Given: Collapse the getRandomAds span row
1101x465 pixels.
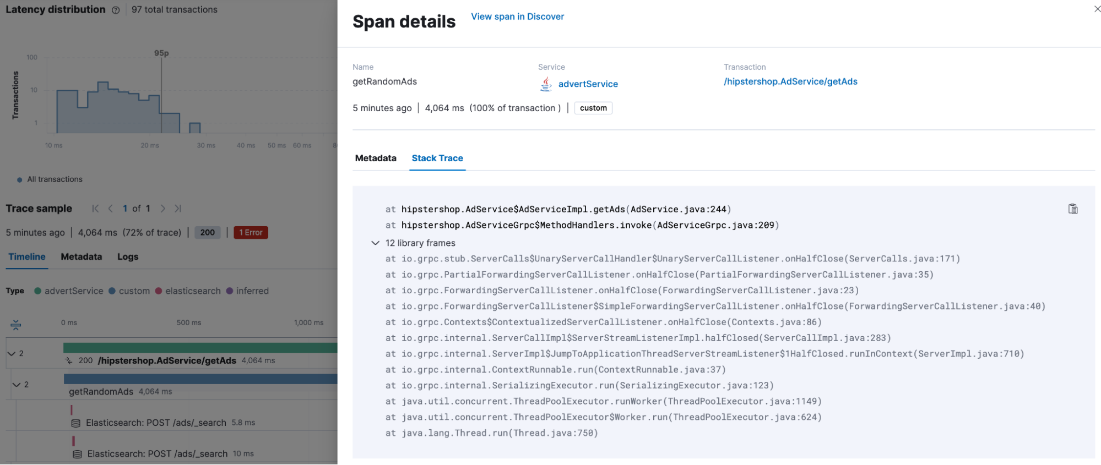Looking at the screenshot, I should [17, 385].
